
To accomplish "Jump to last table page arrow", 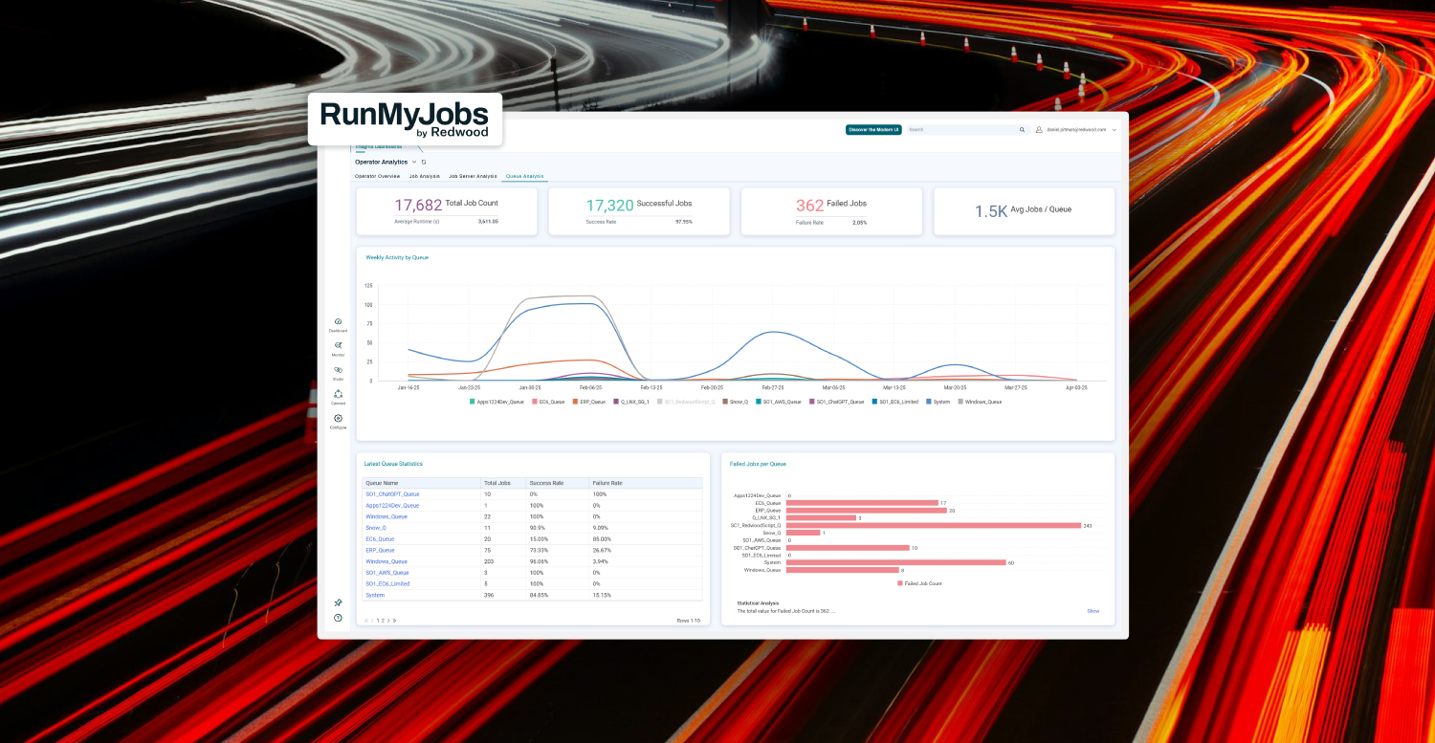I will click(x=394, y=621).
